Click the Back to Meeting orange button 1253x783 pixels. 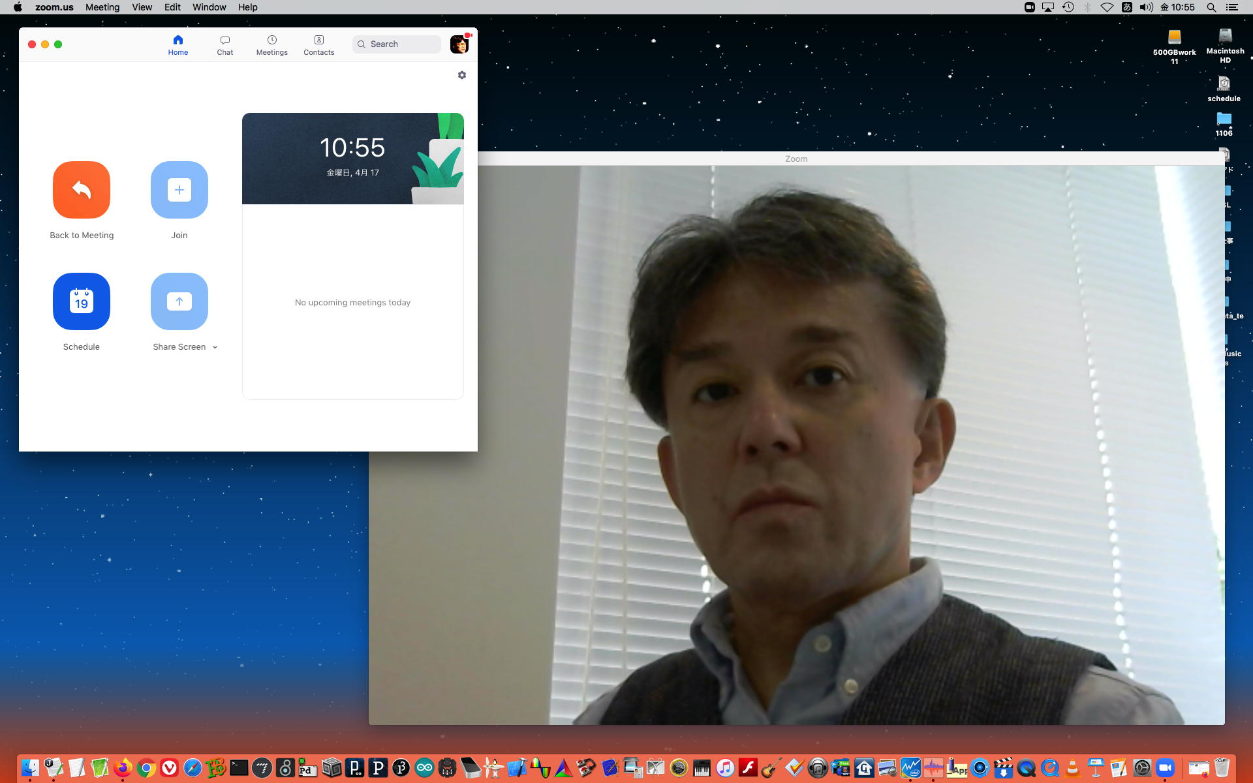pyautogui.click(x=82, y=190)
